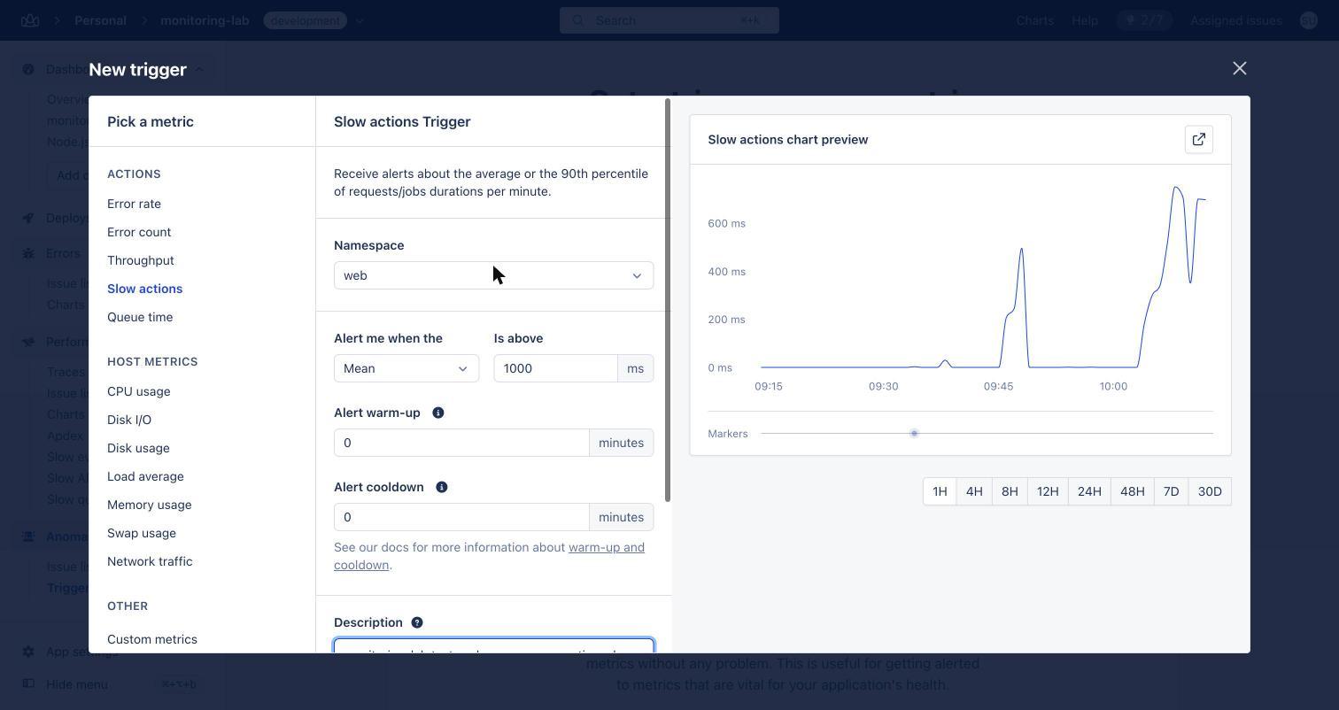The image size is (1339, 710).
Task: Select the Error count metric
Action: (139, 232)
